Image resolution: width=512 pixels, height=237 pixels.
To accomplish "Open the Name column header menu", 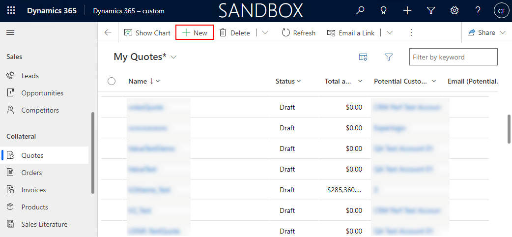I will tap(144, 81).
